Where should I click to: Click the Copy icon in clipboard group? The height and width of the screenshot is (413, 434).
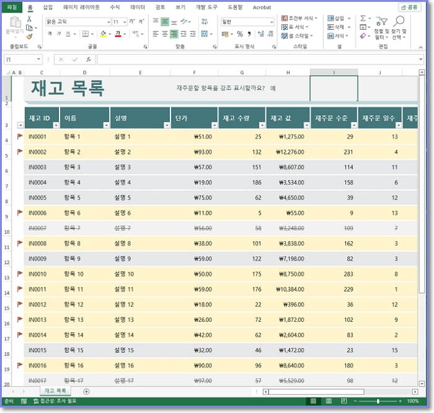click(29, 28)
